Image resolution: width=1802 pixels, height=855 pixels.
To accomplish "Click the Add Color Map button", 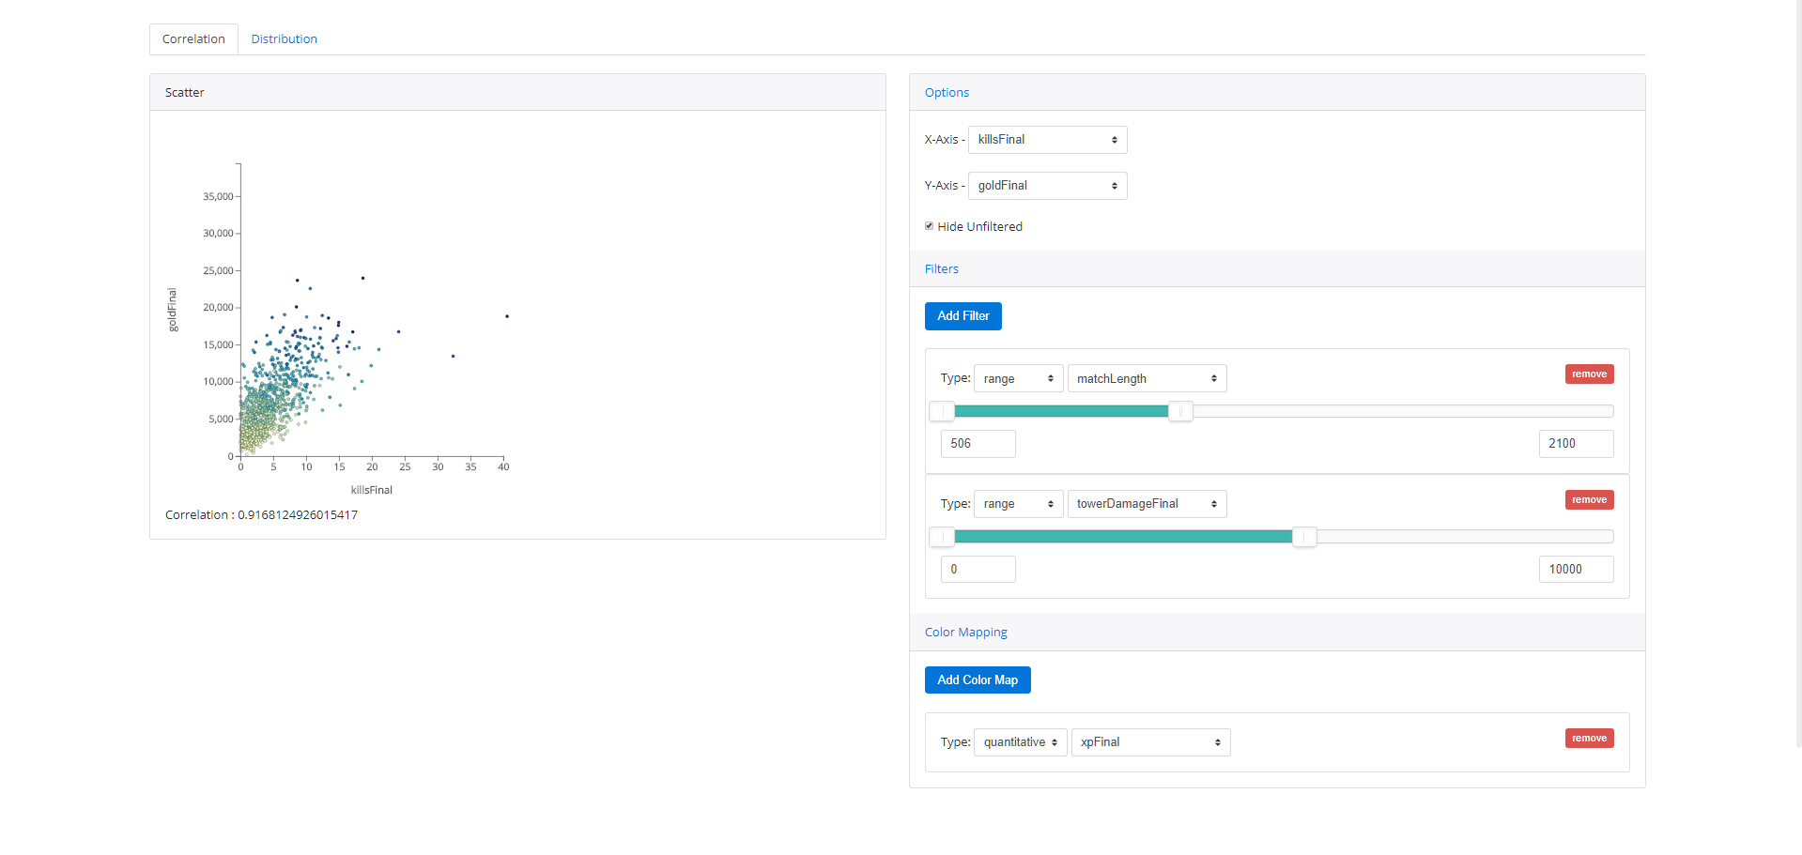I will click(978, 680).
